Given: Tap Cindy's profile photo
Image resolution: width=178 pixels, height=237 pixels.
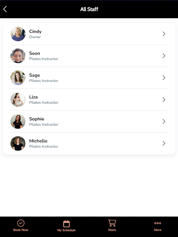Looking at the screenshot, I should tap(18, 34).
